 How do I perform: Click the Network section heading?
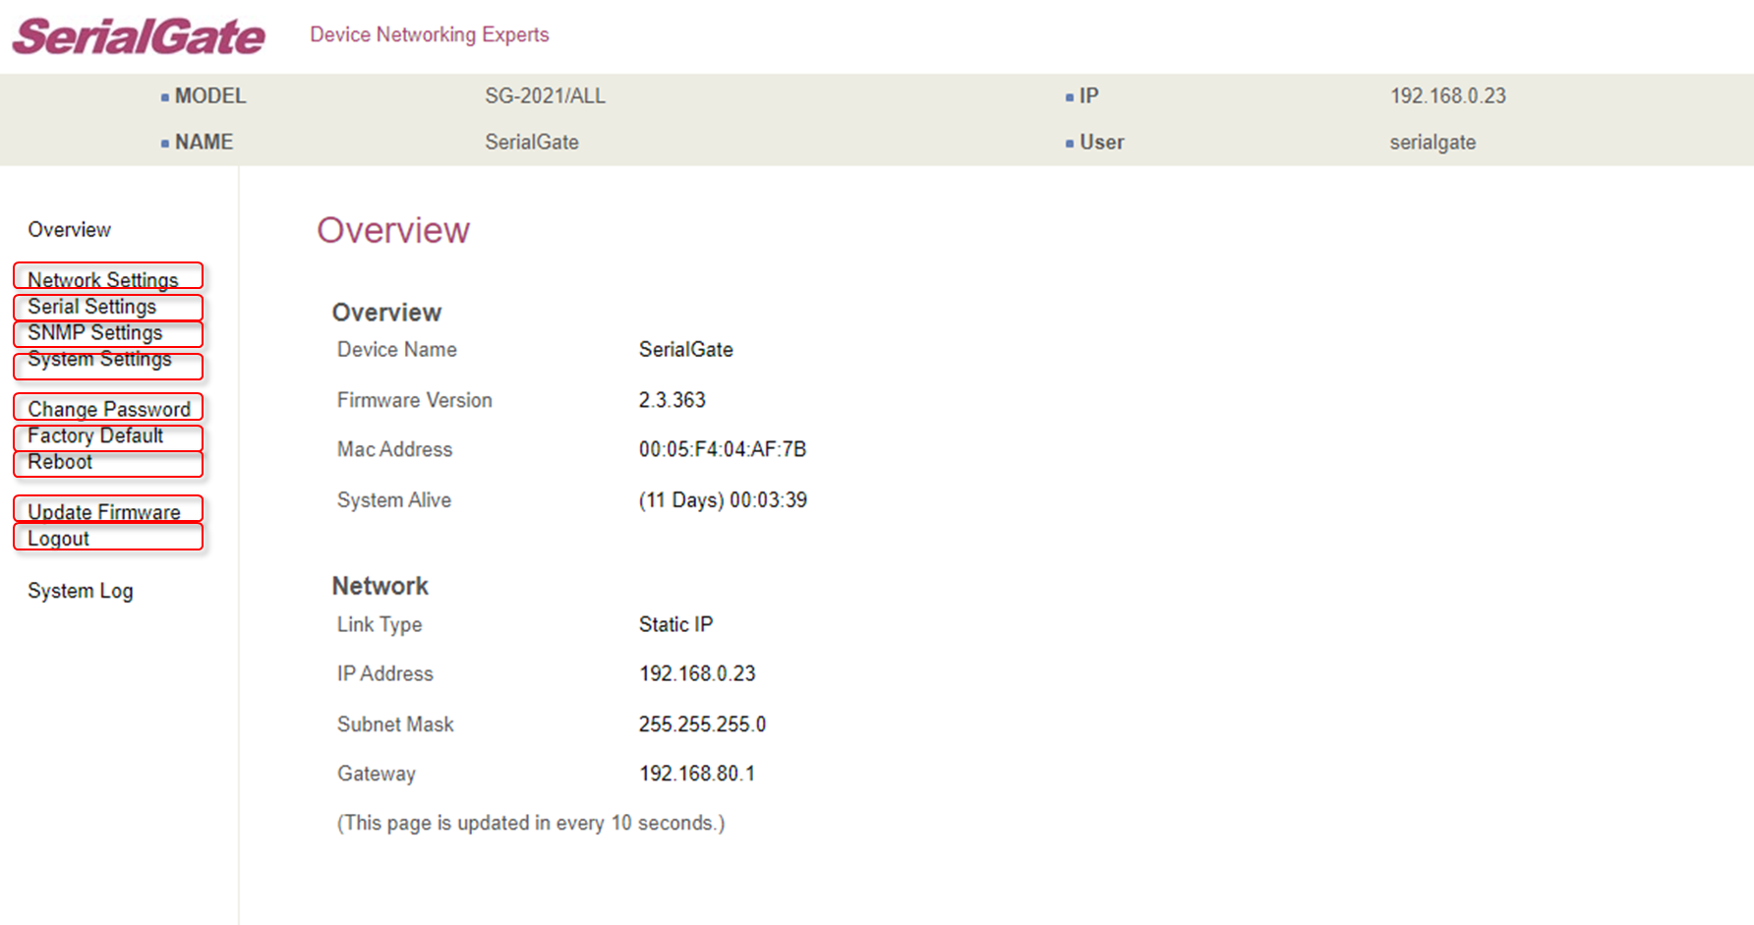(x=380, y=586)
